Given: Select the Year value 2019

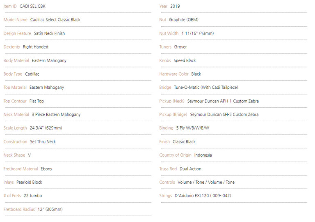Looking at the screenshot, I should pyautogui.click(x=175, y=6).
